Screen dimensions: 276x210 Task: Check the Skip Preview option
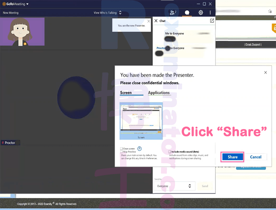121,152
